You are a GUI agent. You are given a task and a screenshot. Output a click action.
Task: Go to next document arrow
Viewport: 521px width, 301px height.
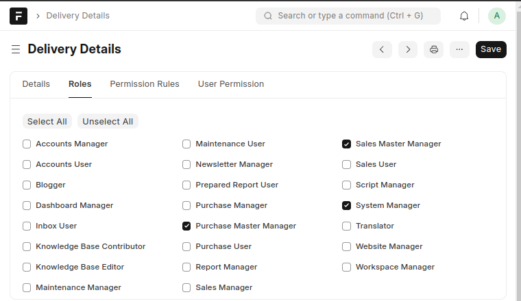tap(408, 49)
